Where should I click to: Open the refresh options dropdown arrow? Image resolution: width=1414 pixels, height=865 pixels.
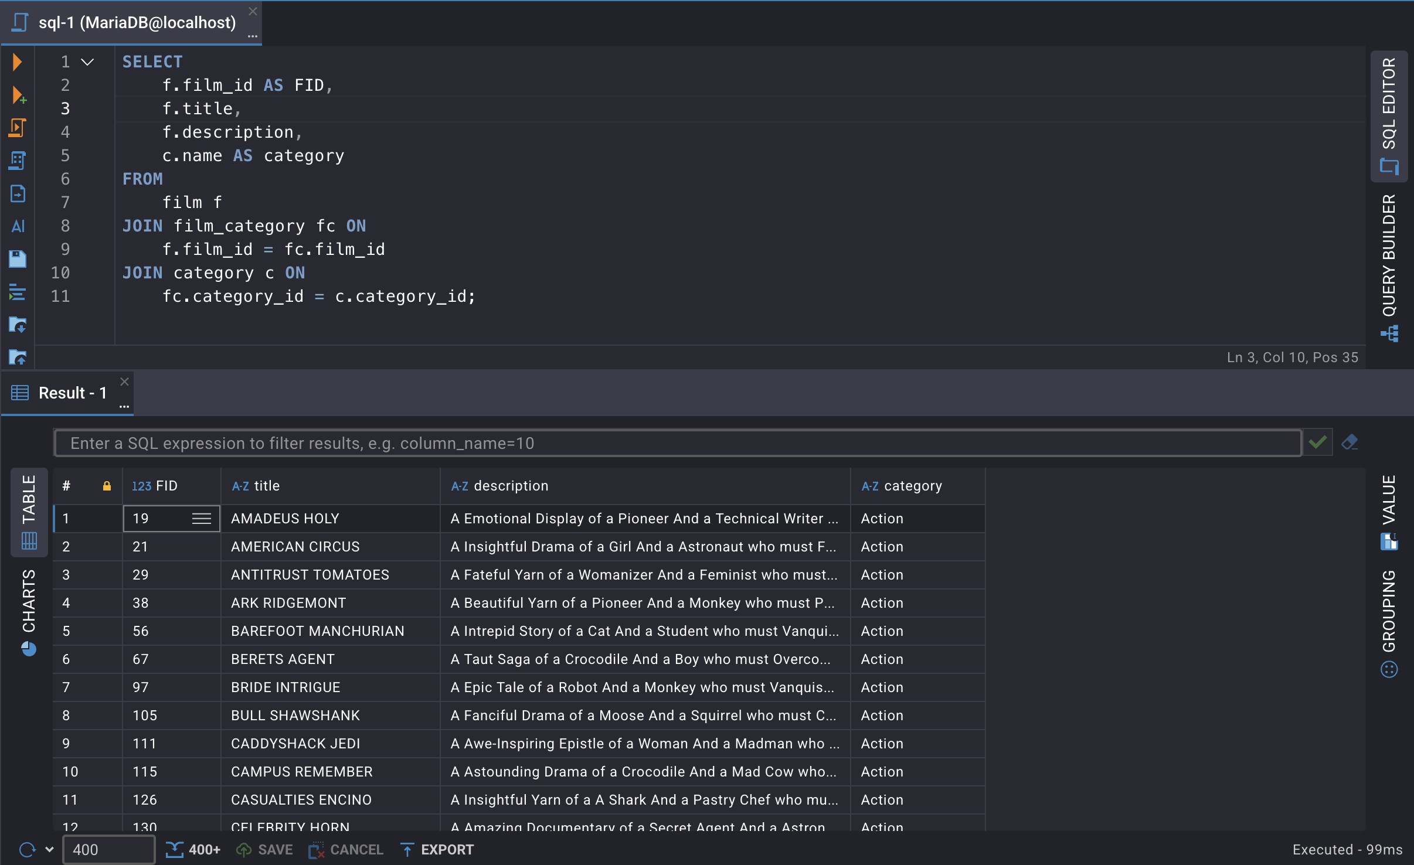[49, 849]
